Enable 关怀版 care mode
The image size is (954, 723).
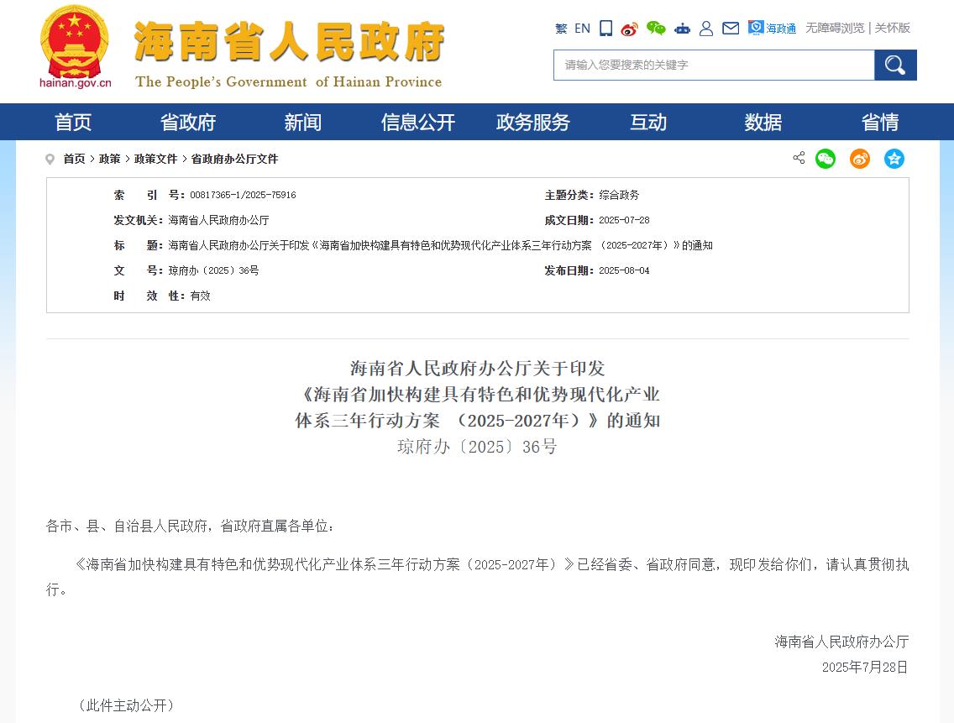pos(893,28)
